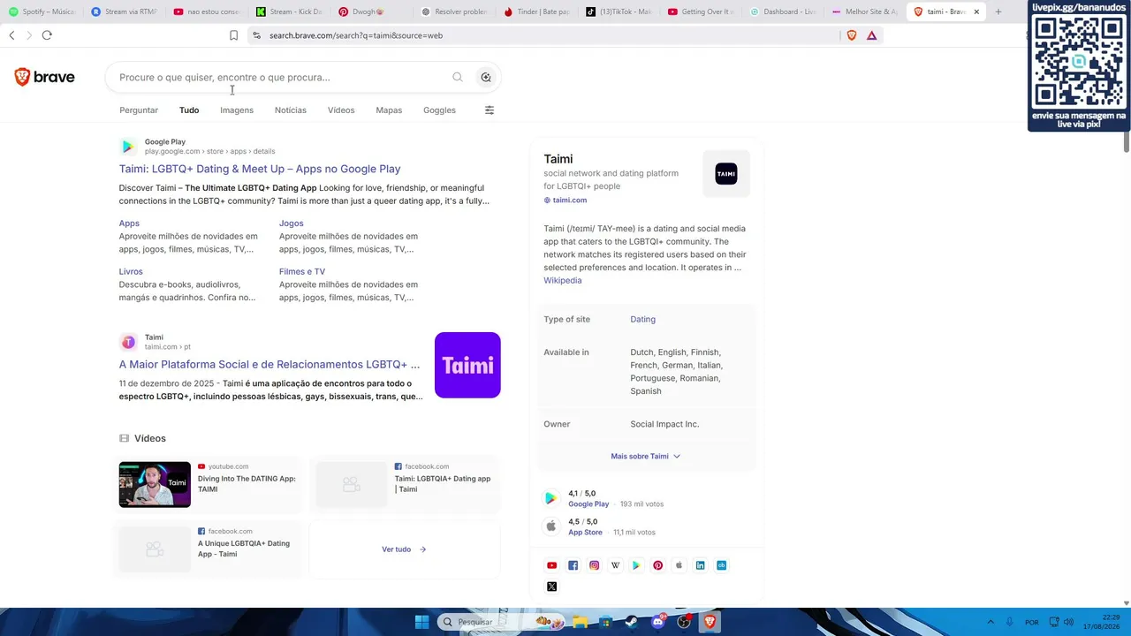This screenshot has width=1131, height=636.
Task: Open the Livros sublink under Google Play result
Action: pos(131,272)
